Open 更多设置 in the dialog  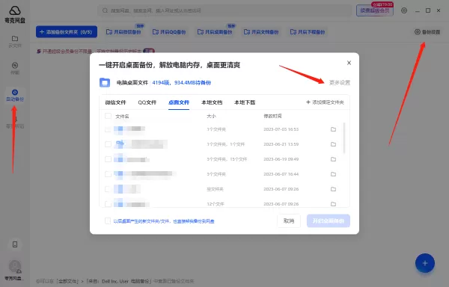click(x=340, y=83)
